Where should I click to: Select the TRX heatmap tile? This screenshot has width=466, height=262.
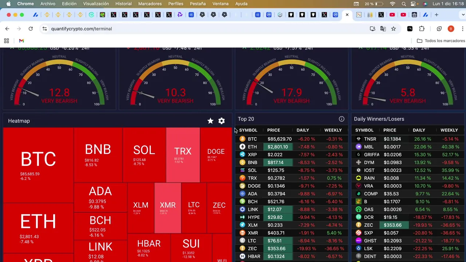[183, 155]
